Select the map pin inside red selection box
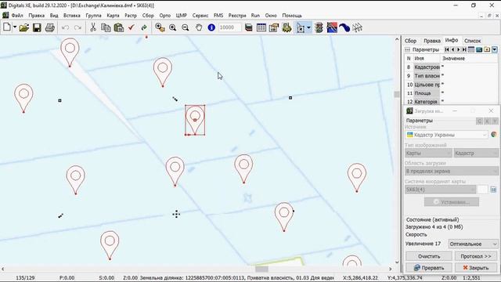Viewport: 501px width, 282px height. coord(195,120)
